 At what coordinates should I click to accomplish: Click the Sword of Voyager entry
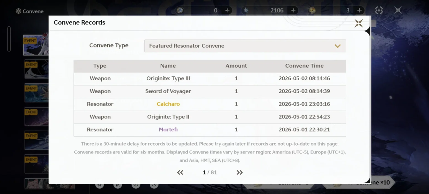coord(168,91)
